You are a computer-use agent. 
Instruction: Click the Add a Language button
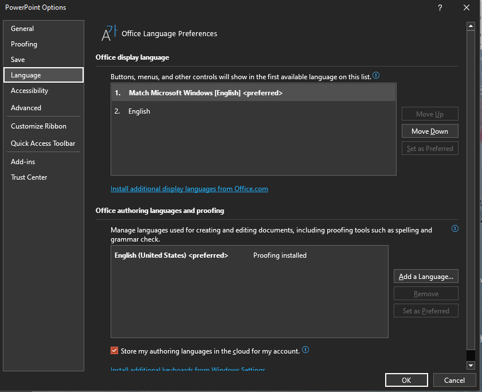tap(426, 276)
